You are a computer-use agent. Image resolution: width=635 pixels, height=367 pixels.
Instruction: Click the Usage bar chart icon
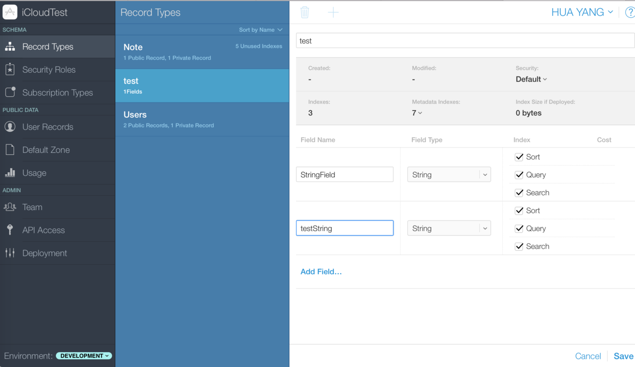(x=10, y=173)
